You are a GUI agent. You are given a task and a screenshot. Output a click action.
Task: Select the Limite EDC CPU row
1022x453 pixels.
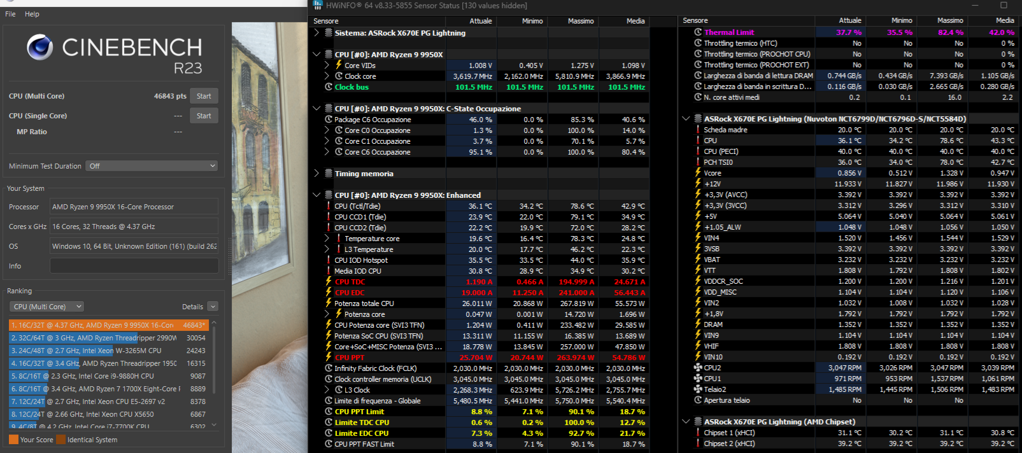(x=480, y=433)
